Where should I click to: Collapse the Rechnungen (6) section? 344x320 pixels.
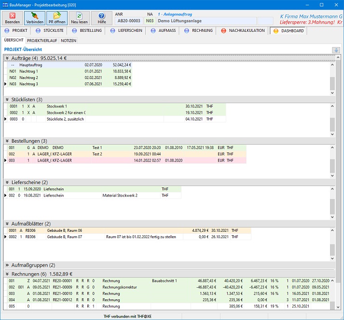click(x=7, y=274)
